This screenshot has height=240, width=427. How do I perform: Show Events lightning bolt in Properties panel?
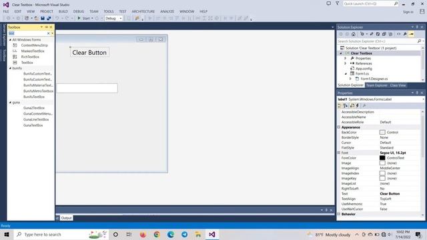pyautogui.click(x=358, y=105)
